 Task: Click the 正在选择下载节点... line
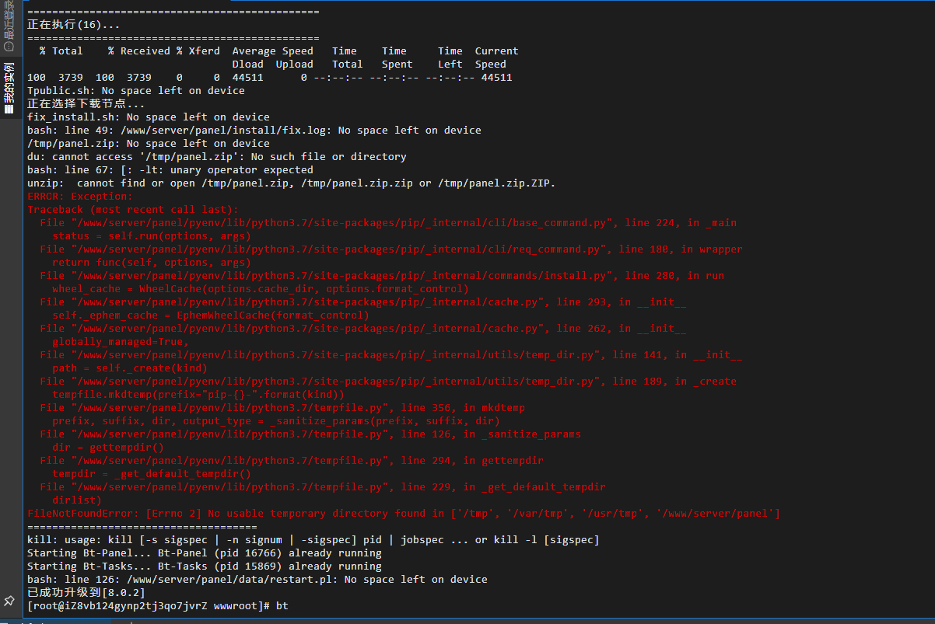86,103
